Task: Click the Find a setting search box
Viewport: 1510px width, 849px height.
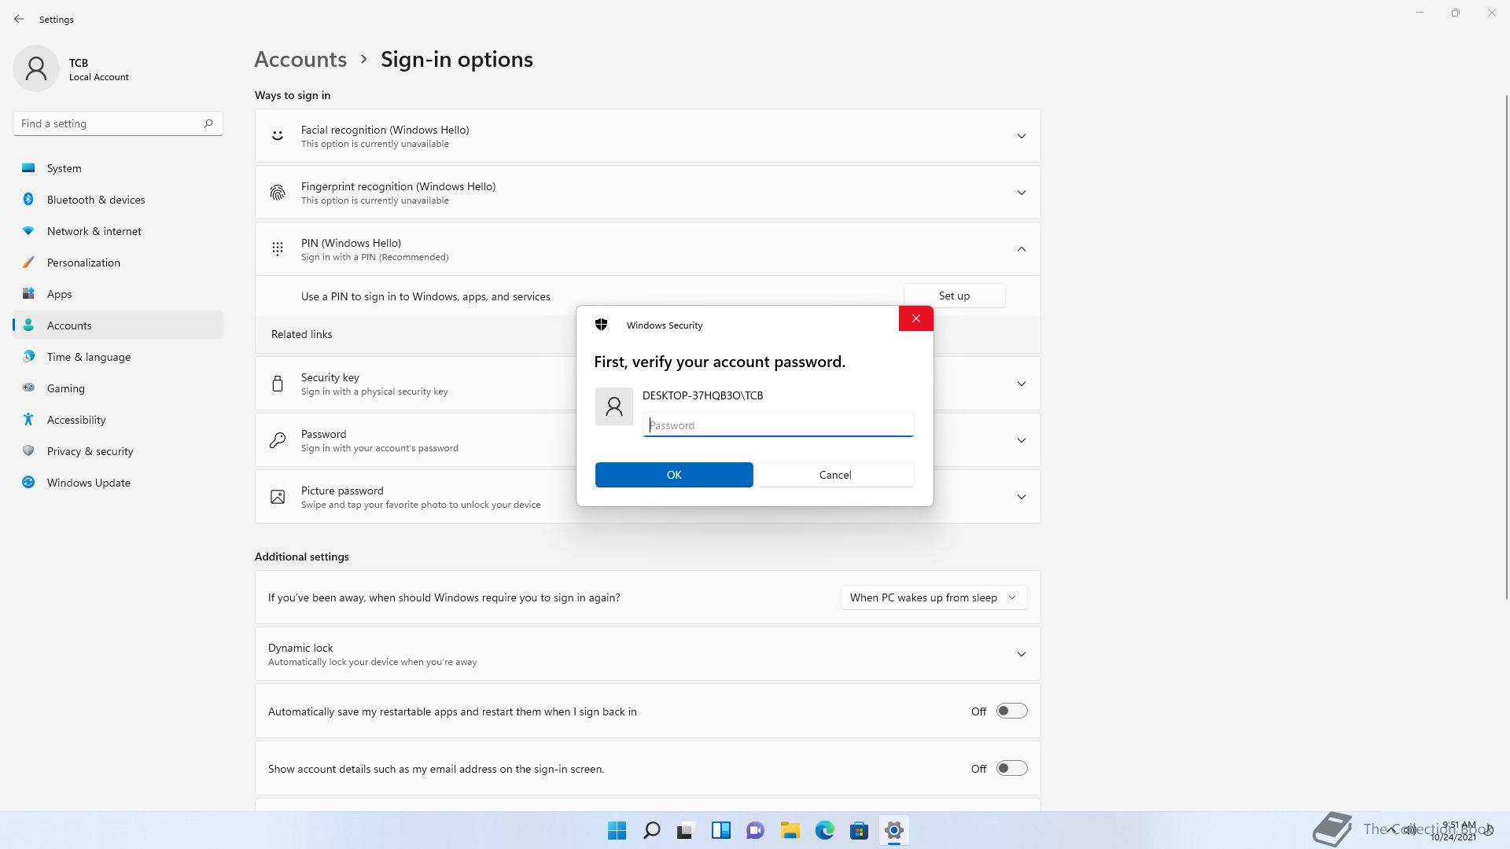Action: [118, 123]
